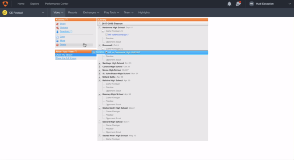Viewport: 294px width, 160px height.
Task: Click the Copy pages icon
Action: (57, 37)
